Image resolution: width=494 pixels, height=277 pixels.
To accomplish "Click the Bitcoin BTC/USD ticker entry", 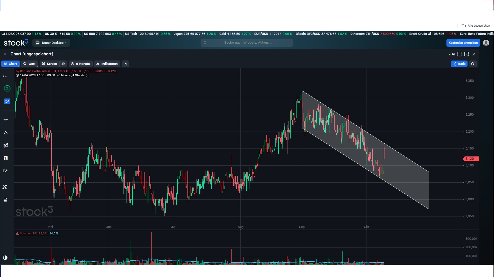I will pyautogui.click(x=321, y=34).
